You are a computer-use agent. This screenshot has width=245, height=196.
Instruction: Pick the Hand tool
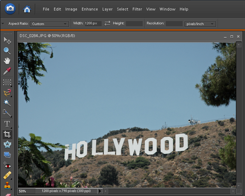point(7,61)
